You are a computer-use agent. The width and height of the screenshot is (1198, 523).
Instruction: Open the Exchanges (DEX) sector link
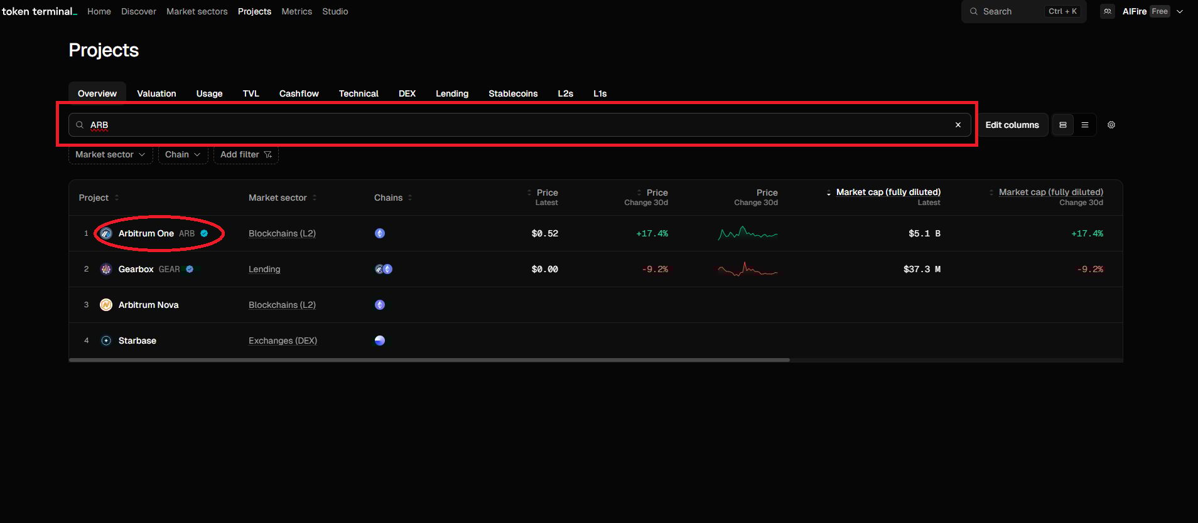coord(283,341)
